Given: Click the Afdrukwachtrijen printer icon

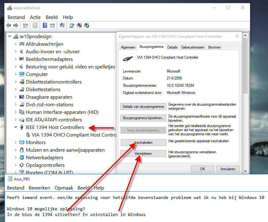Looking at the screenshot, I should [x=22, y=44].
